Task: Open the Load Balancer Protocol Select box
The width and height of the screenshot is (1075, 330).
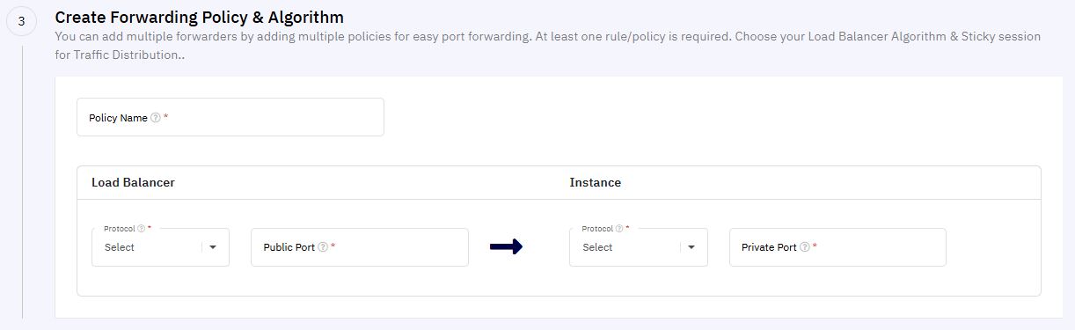Action: [160, 247]
